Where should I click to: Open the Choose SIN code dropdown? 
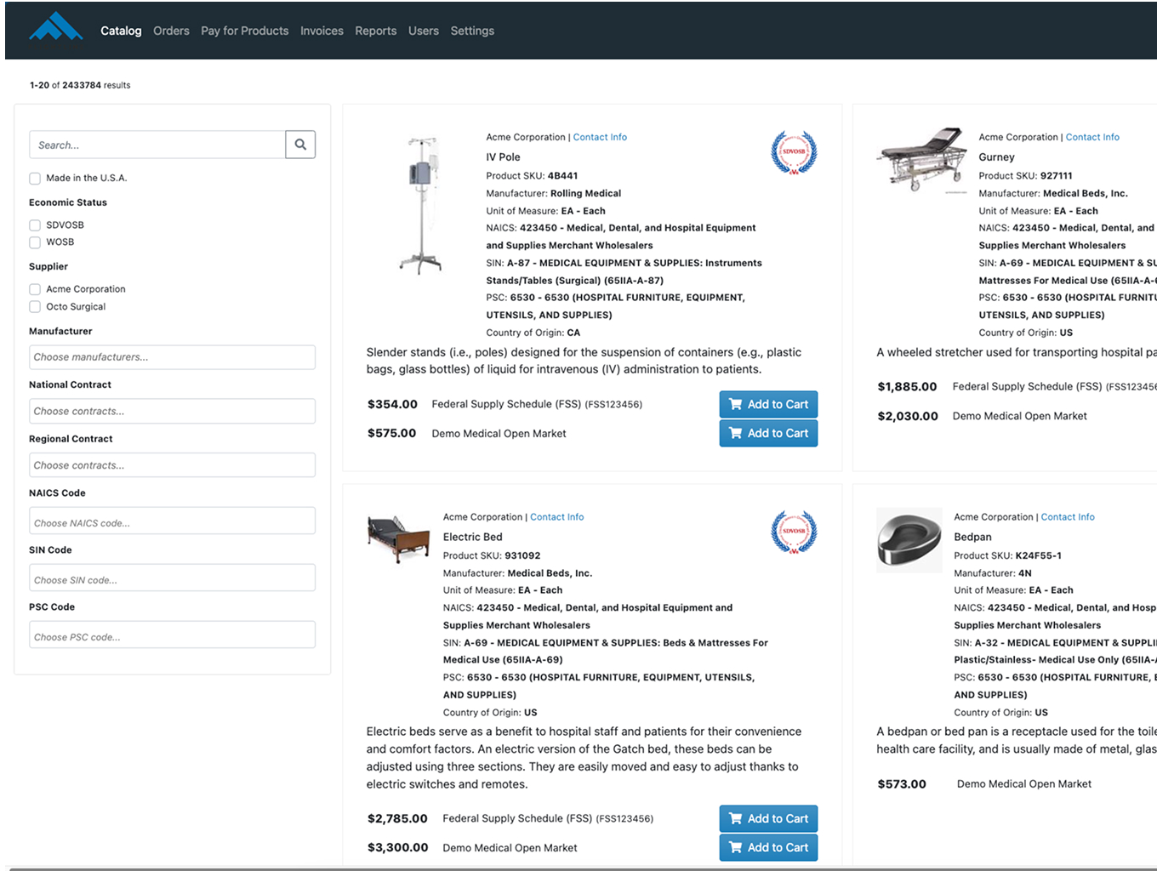click(x=172, y=578)
